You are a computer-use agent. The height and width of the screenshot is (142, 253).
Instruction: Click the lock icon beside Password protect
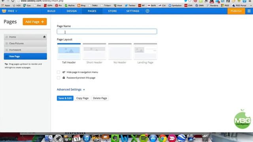pos(64,78)
